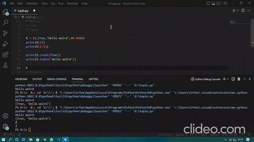Screen dimensions: 254x142
Task: Open the Edit menu
Action: coord(20,4)
